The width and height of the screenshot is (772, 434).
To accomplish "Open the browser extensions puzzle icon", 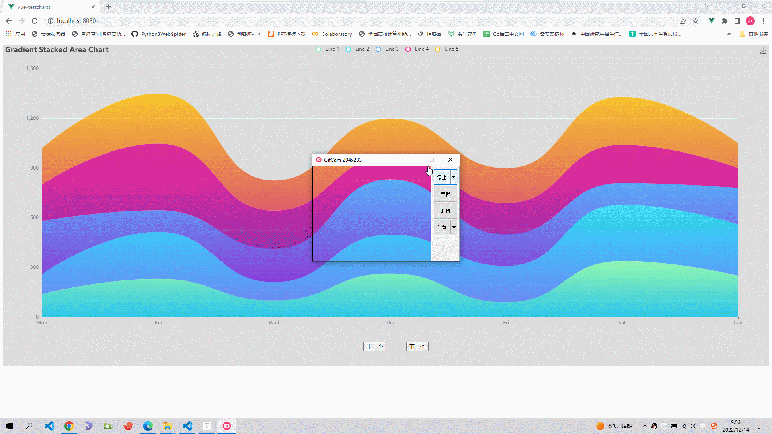I will tap(724, 21).
